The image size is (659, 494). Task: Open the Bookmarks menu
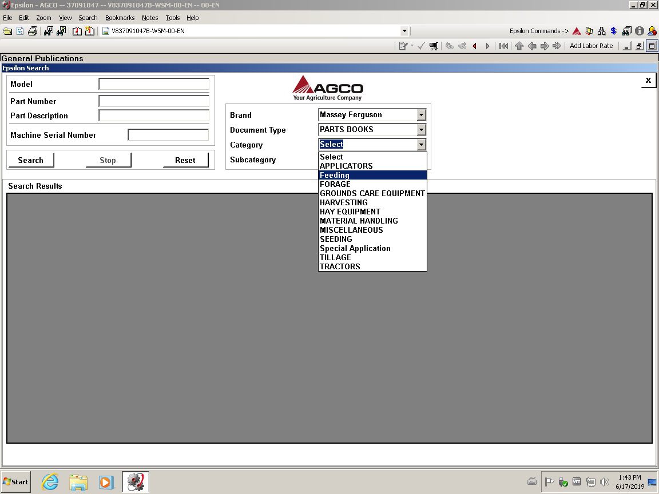click(x=120, y=18)
